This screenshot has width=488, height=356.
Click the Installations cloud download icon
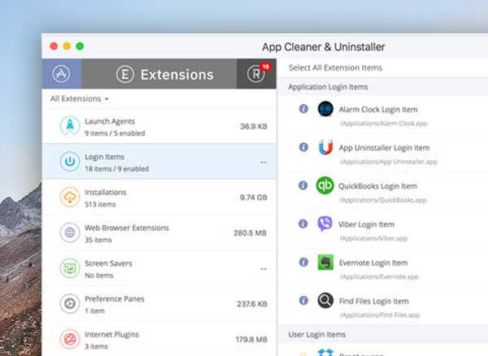tap(70, 197)
